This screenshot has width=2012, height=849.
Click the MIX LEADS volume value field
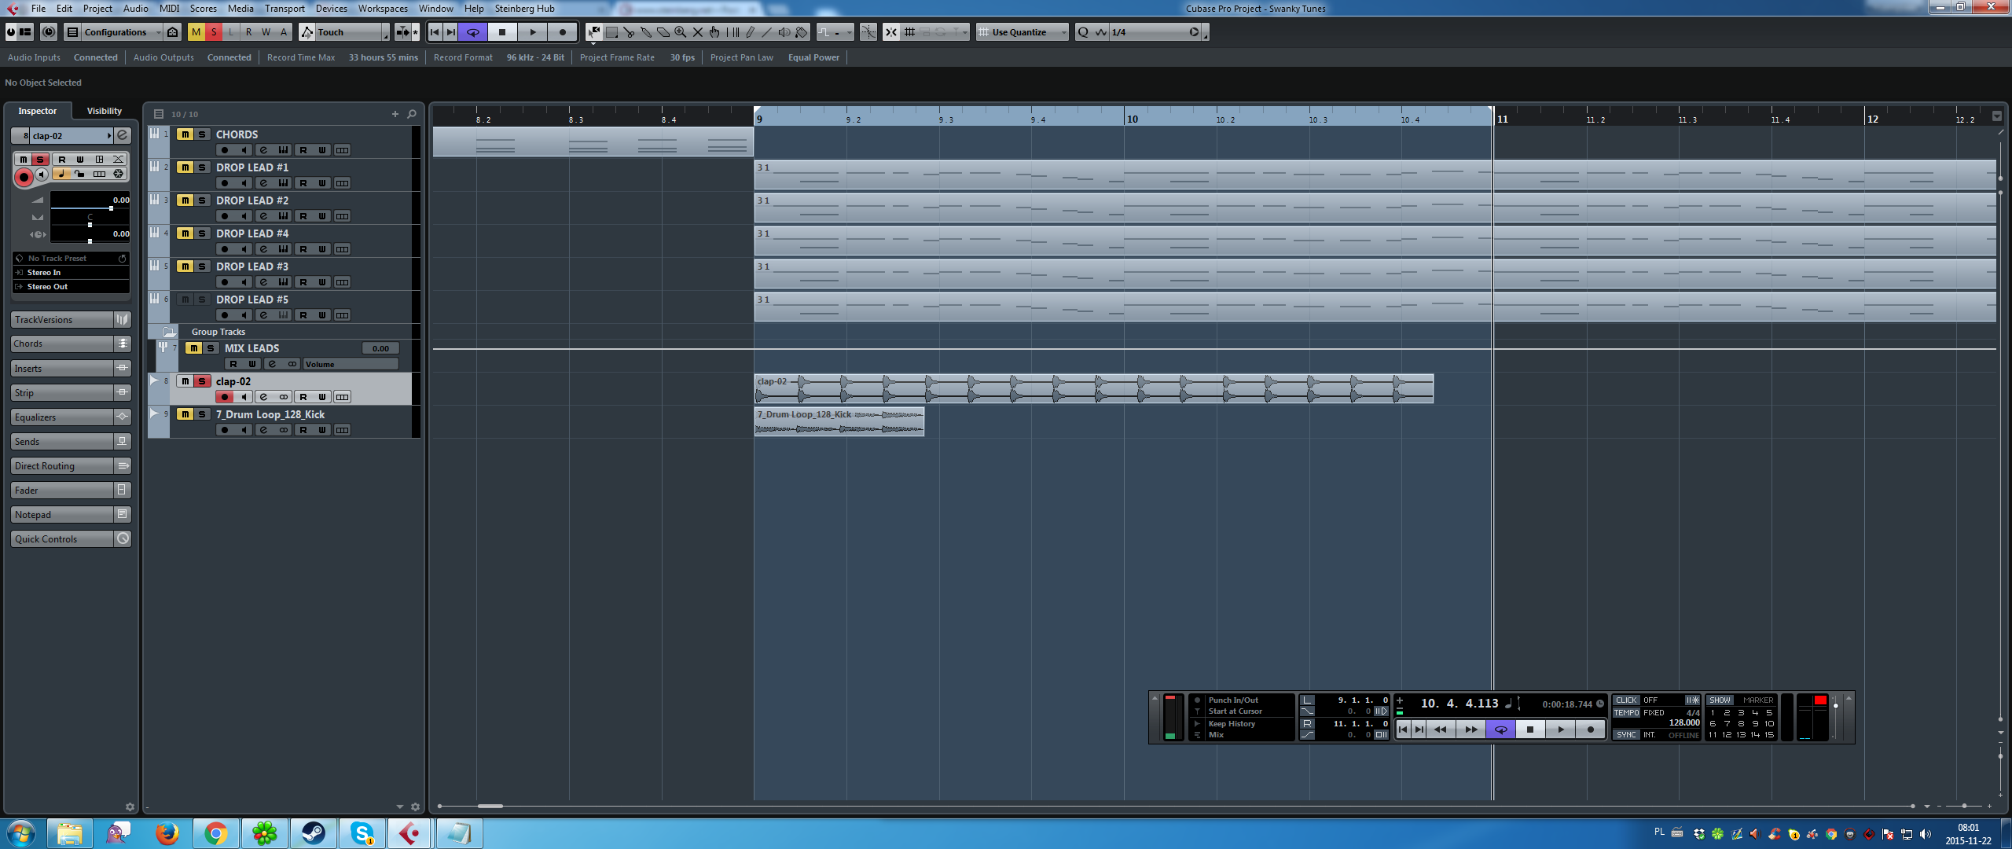coord(380,348)
